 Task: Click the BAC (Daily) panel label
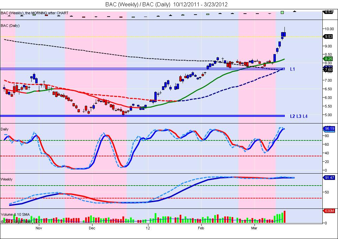[10, 26]
